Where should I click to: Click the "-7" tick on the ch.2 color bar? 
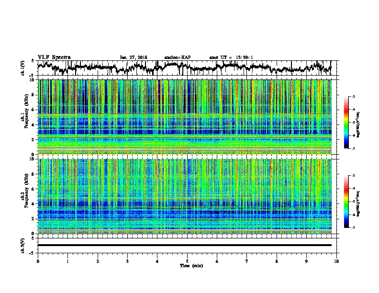[353, 227]
